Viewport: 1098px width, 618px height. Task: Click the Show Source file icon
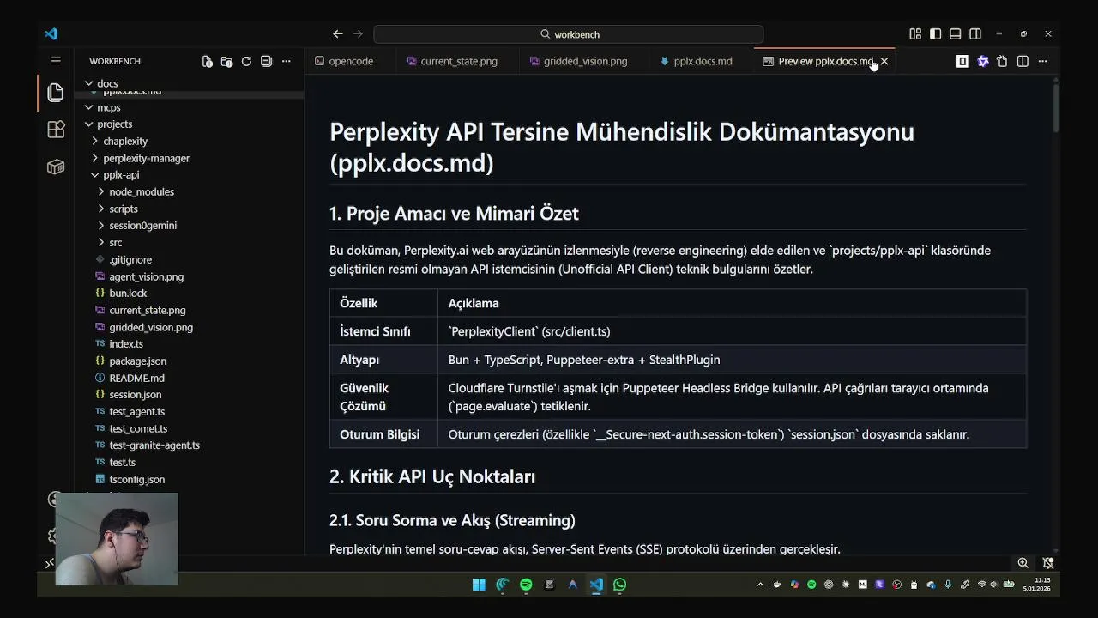[x=1002, y=61]
